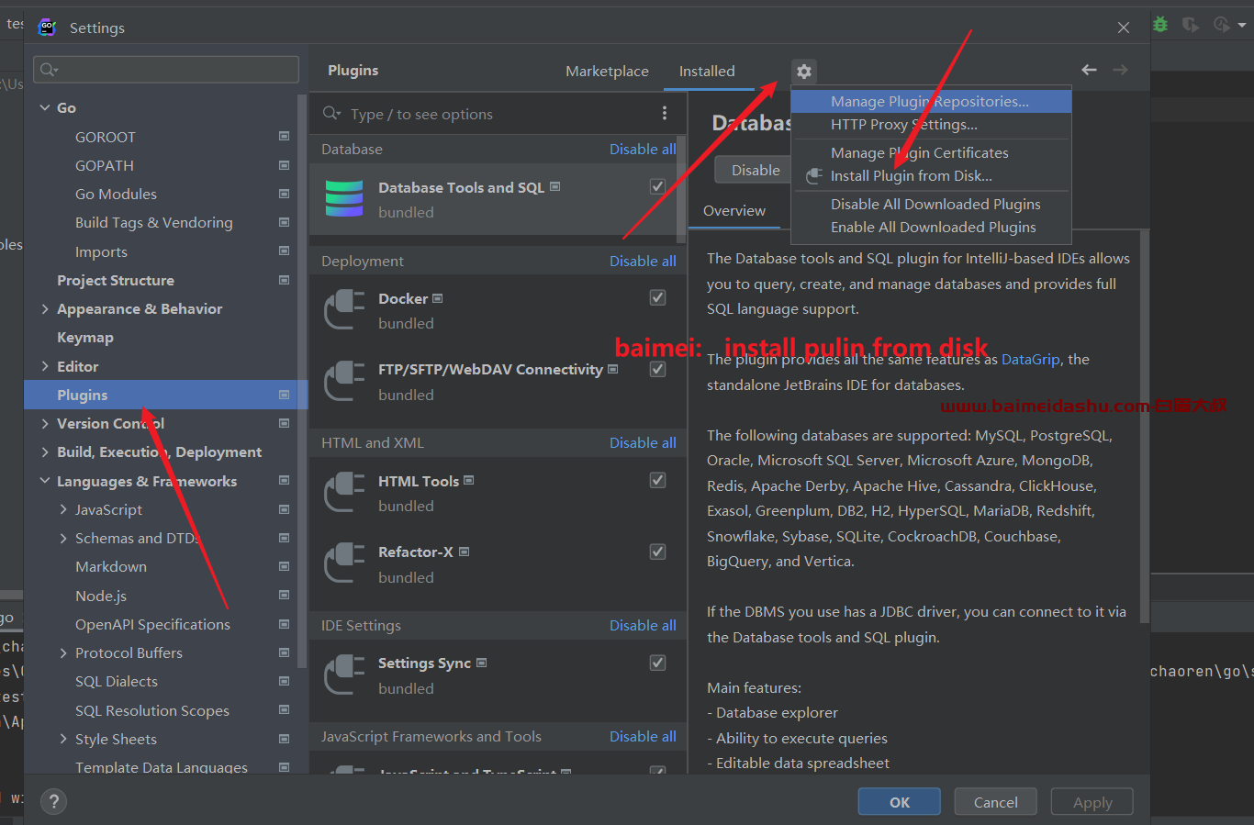
Task: Click Disable button for Database plugin
Action: pos(755,170)
